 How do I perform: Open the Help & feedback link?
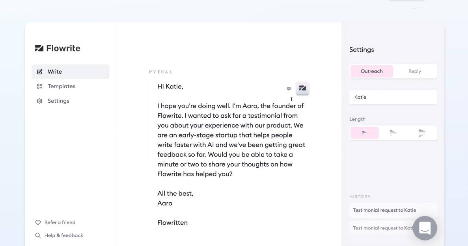(x=64, y=235)
